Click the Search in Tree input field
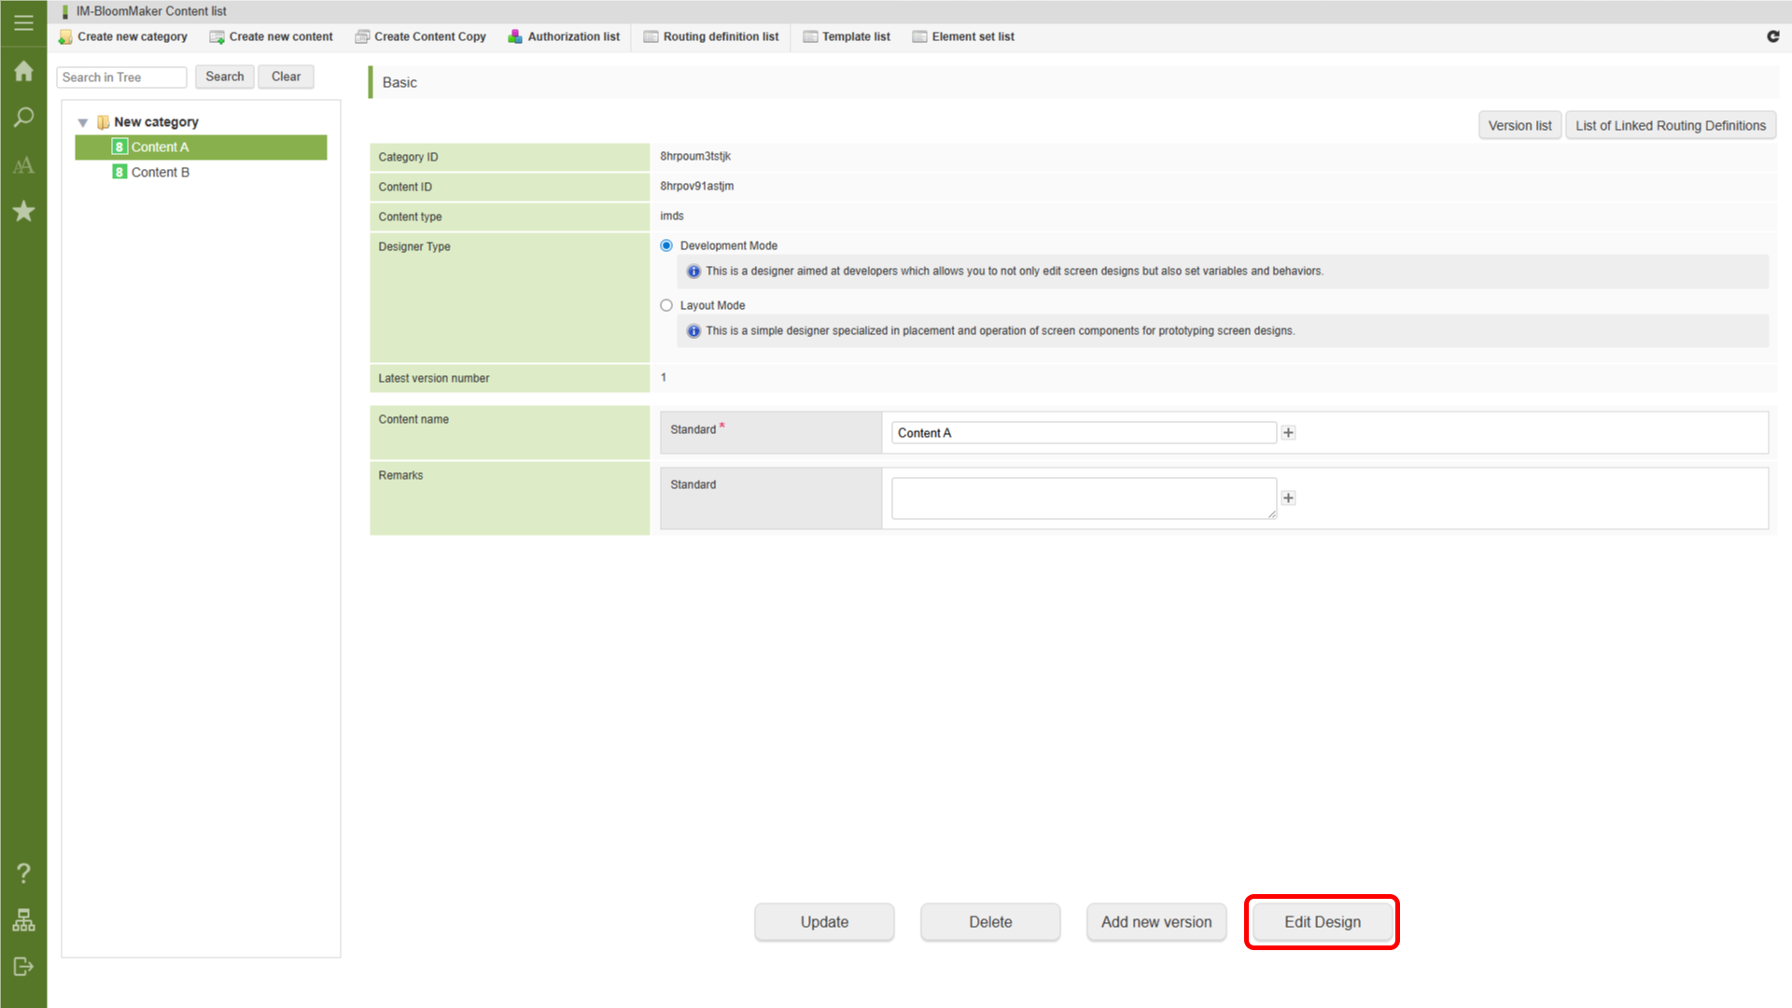 coord(121,77)
